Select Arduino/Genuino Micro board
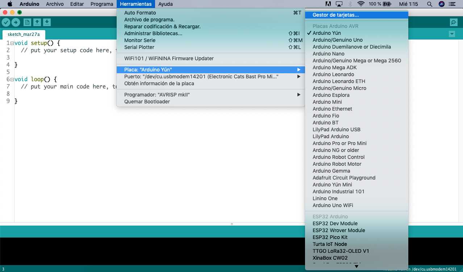 pyautogui.click(x=356, y=88)
